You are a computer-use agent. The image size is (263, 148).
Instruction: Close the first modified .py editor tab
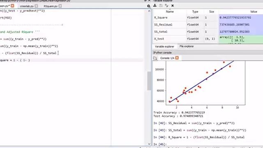coord(12,6)
